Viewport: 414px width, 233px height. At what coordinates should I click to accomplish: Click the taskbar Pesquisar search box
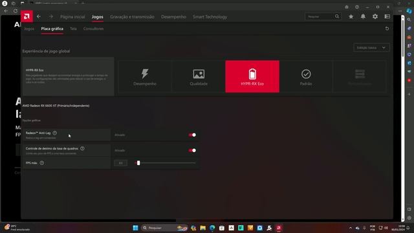pos(164,228)
